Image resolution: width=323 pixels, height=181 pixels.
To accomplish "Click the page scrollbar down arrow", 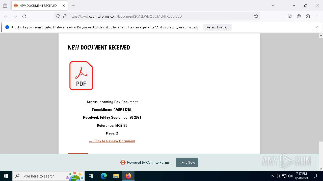I will [x=321, y=169].
